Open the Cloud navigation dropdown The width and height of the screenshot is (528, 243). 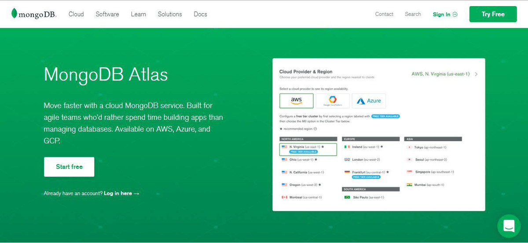click(x=76, y=14)
